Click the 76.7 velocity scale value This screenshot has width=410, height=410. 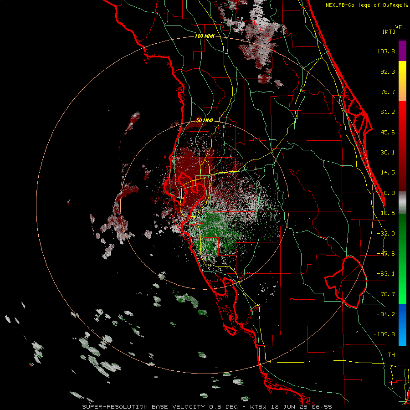click(388, 92)
